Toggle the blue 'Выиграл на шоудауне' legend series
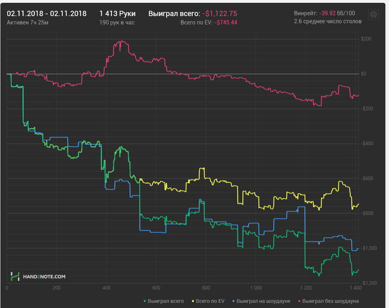 point(261,301)
